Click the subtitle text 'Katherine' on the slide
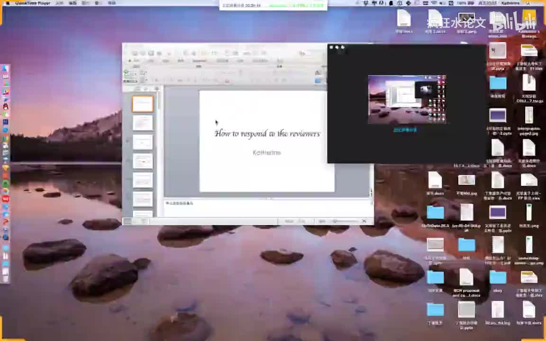 [x=267, y=153]
